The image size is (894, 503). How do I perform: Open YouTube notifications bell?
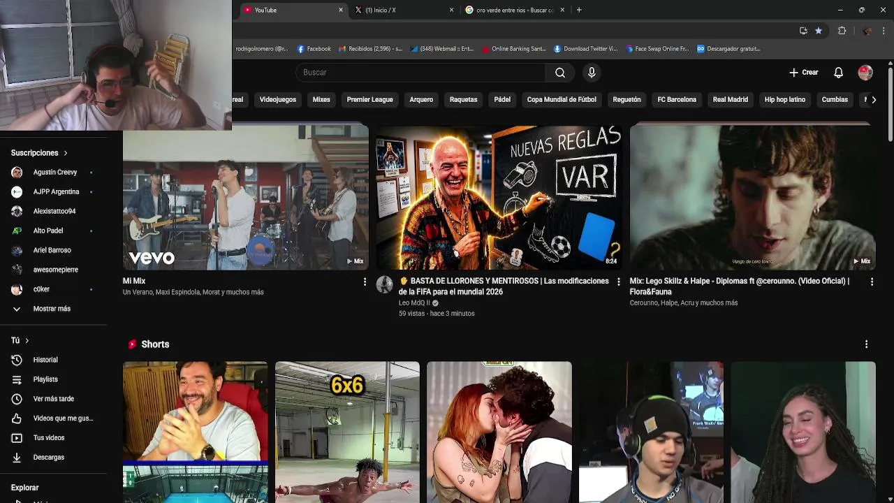click(x=838, y=73)
